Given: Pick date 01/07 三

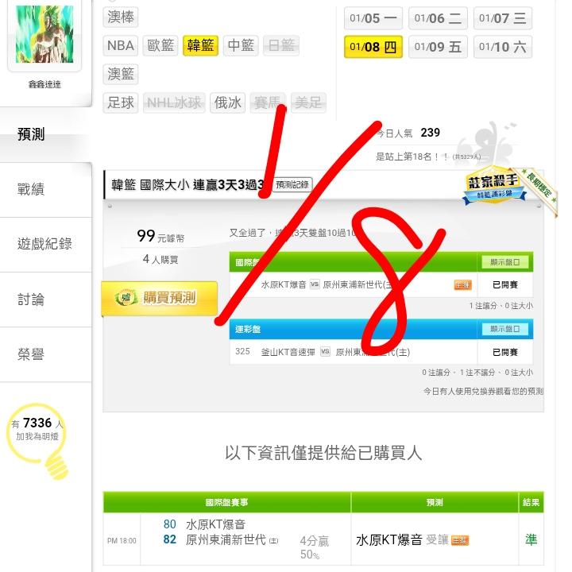Looking at the screenshot, I should coord(503,18).
